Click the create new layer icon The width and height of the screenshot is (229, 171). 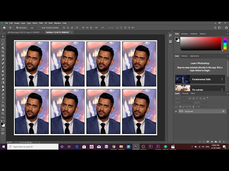coord(220,142)
